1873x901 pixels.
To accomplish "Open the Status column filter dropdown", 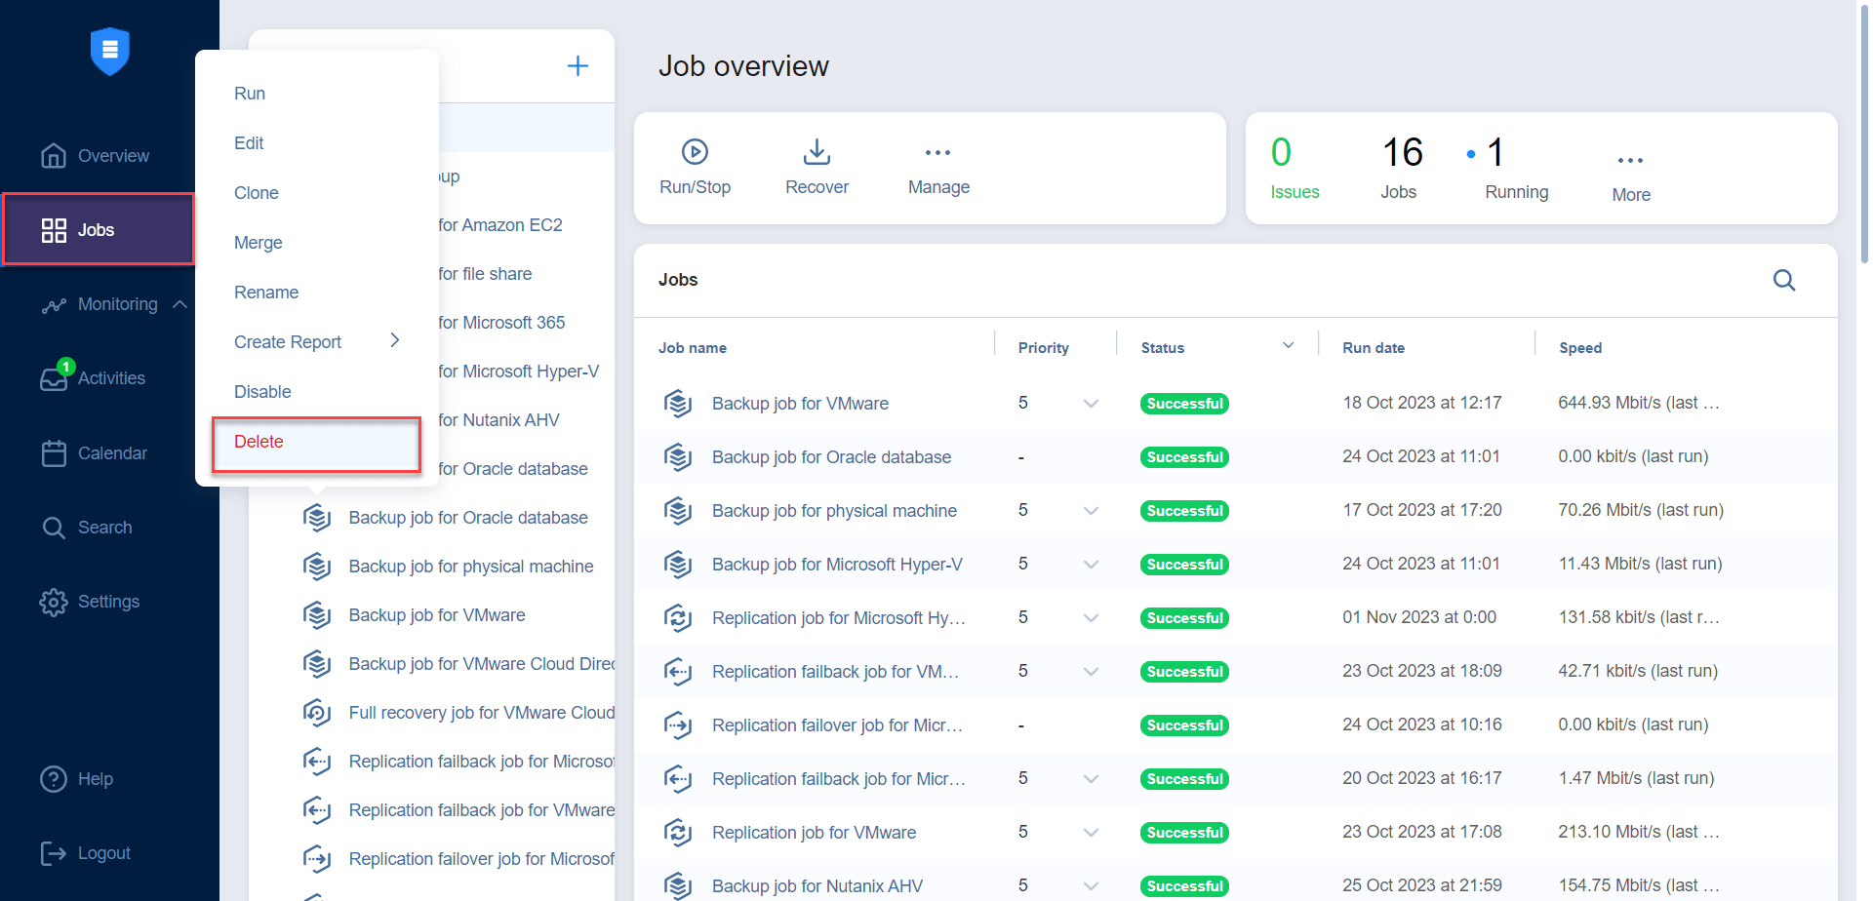I will coord(1288,344).
